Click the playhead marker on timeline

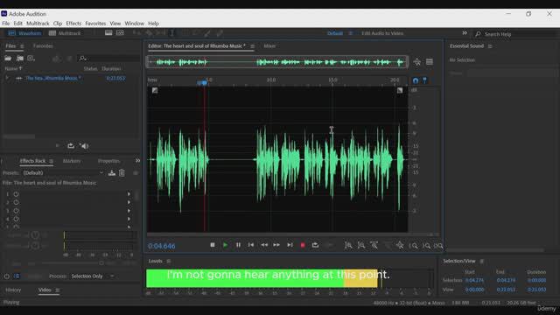coord(203,83)
